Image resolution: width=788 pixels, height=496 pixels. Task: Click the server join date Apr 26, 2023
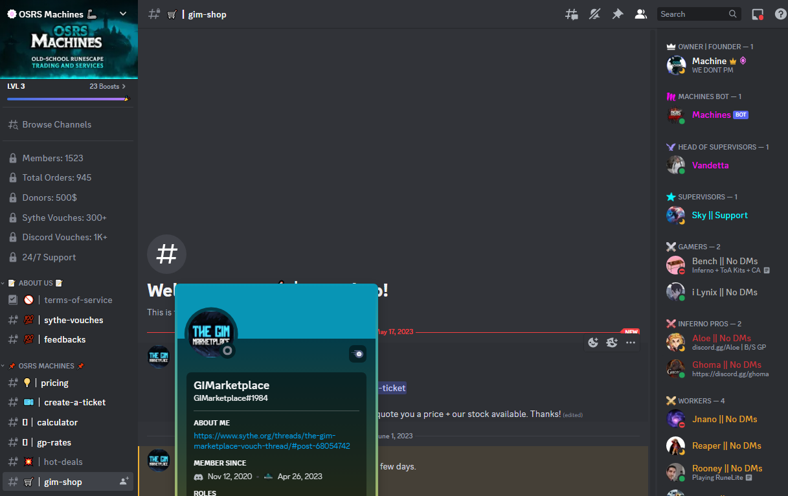[300, 477]
